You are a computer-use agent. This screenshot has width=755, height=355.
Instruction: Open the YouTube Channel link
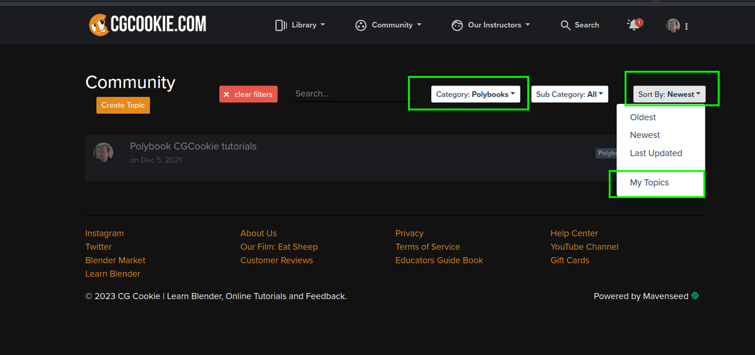pos(585,246)
